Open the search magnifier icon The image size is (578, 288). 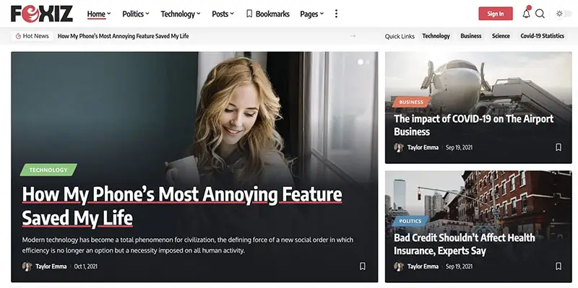[x=540, y=14]
